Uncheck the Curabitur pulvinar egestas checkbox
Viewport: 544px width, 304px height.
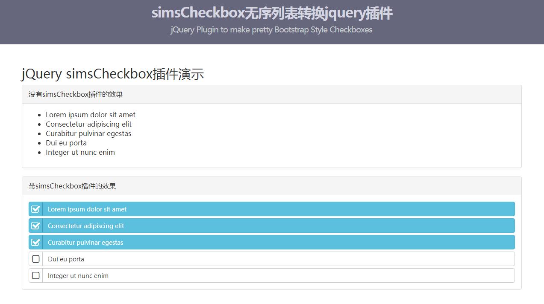36,242
